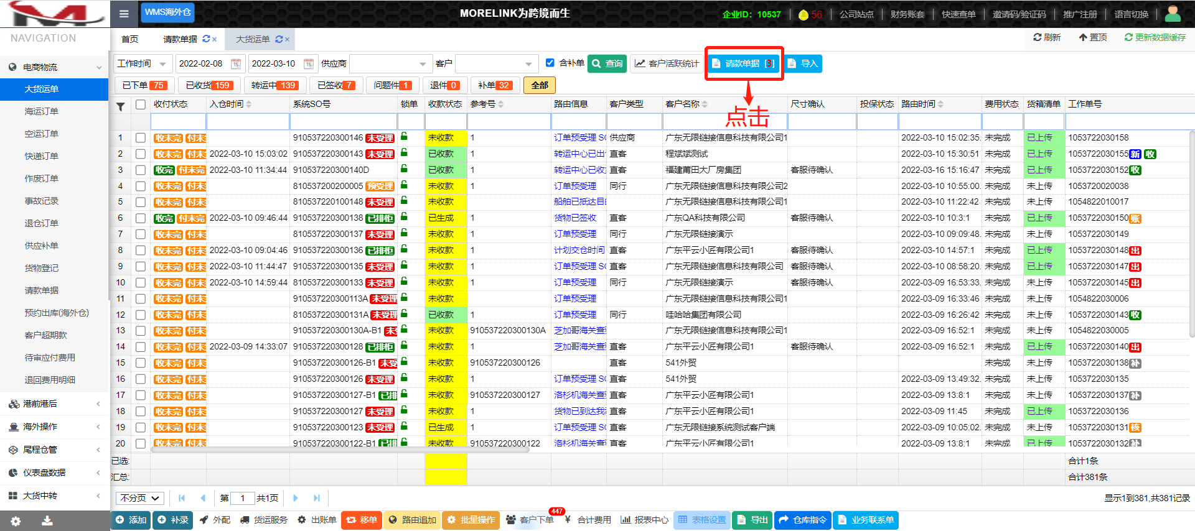Refresh the 大货运单 tab icon
This screenshot has width=1195, height=531.
[x=279, y=39]
